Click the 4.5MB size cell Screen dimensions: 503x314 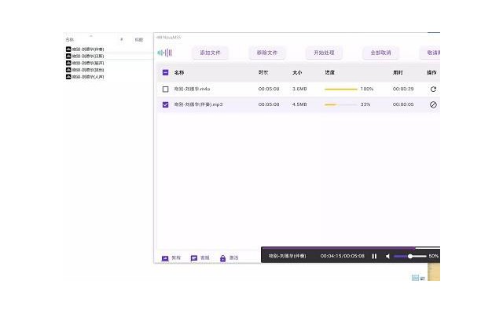click(x=299, y=104)
